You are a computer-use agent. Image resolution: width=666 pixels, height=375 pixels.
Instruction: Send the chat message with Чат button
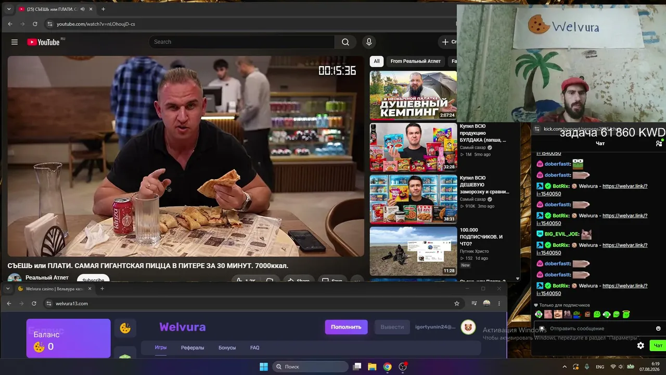(658, 345)
